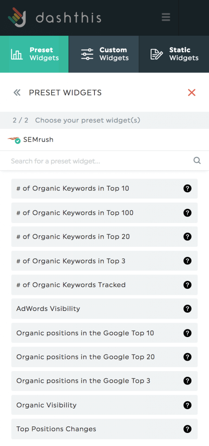View help for Organic Visibility widget
Screen dimensions: 209x446
coord(187,405)
